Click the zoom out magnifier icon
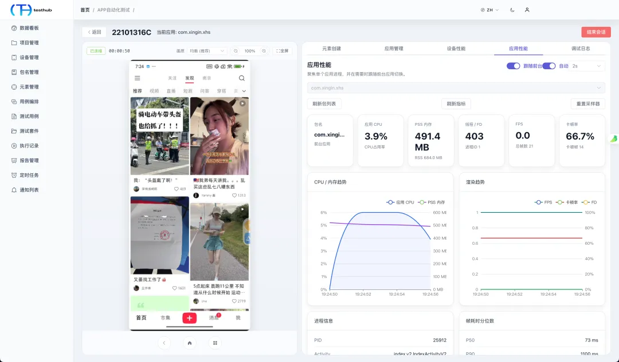 pos(236,51)
